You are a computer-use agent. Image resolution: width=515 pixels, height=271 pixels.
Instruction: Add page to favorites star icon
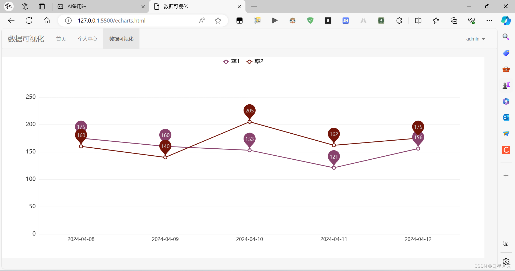click(x=218, y=20)
